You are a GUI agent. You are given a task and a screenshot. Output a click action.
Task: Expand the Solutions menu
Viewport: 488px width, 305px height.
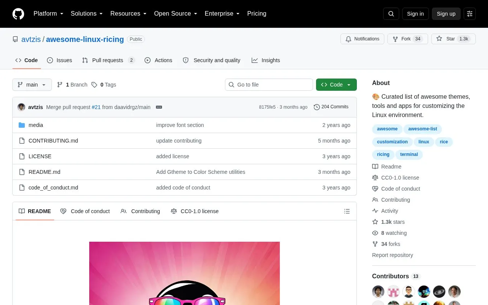87,14
